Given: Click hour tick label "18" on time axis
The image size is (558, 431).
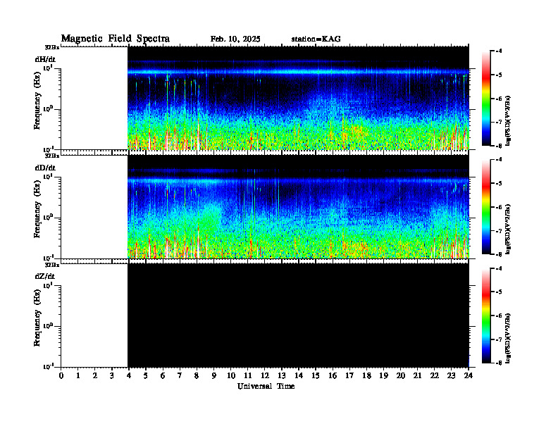Looking at the screenshot, I should pyautogui.click(x=367, y=375).
